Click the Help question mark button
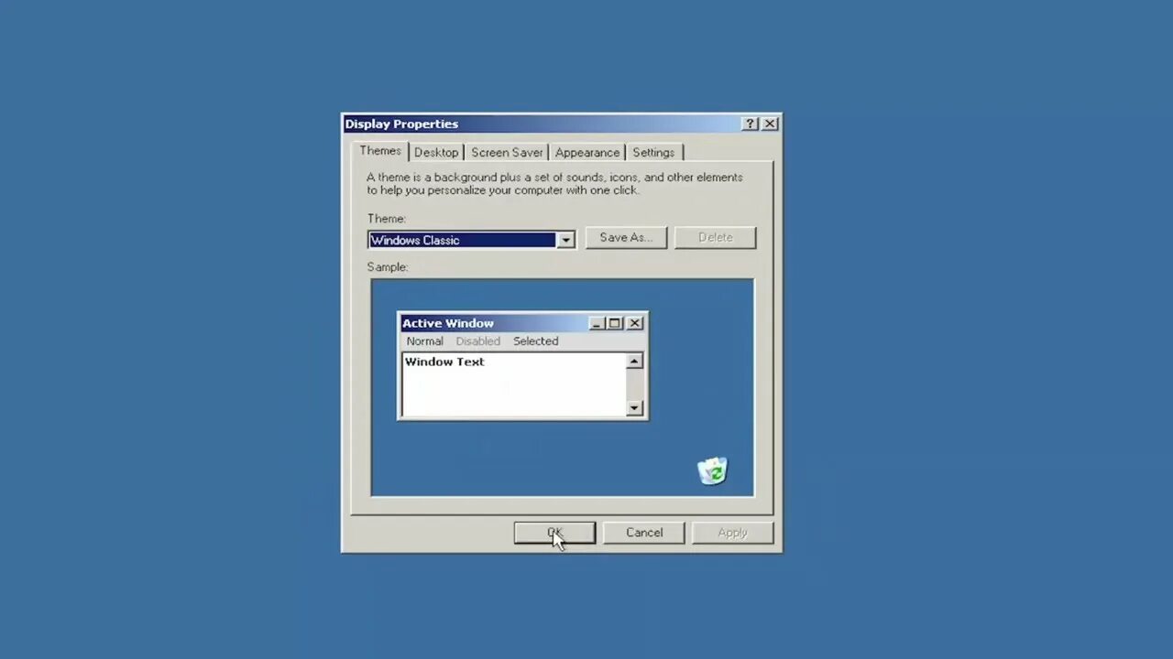 (751, 124)
